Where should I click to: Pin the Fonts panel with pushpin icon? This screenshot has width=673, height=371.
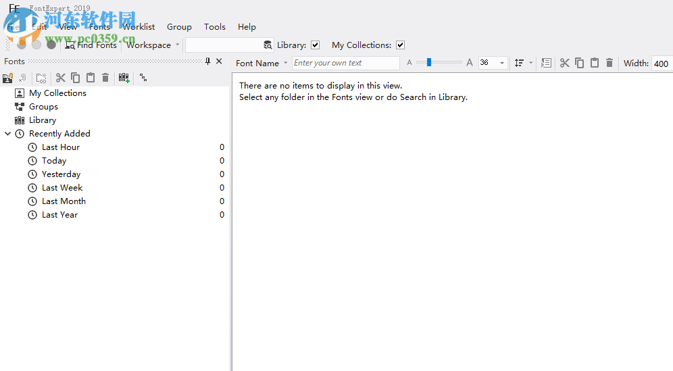(x=207, y=61)
